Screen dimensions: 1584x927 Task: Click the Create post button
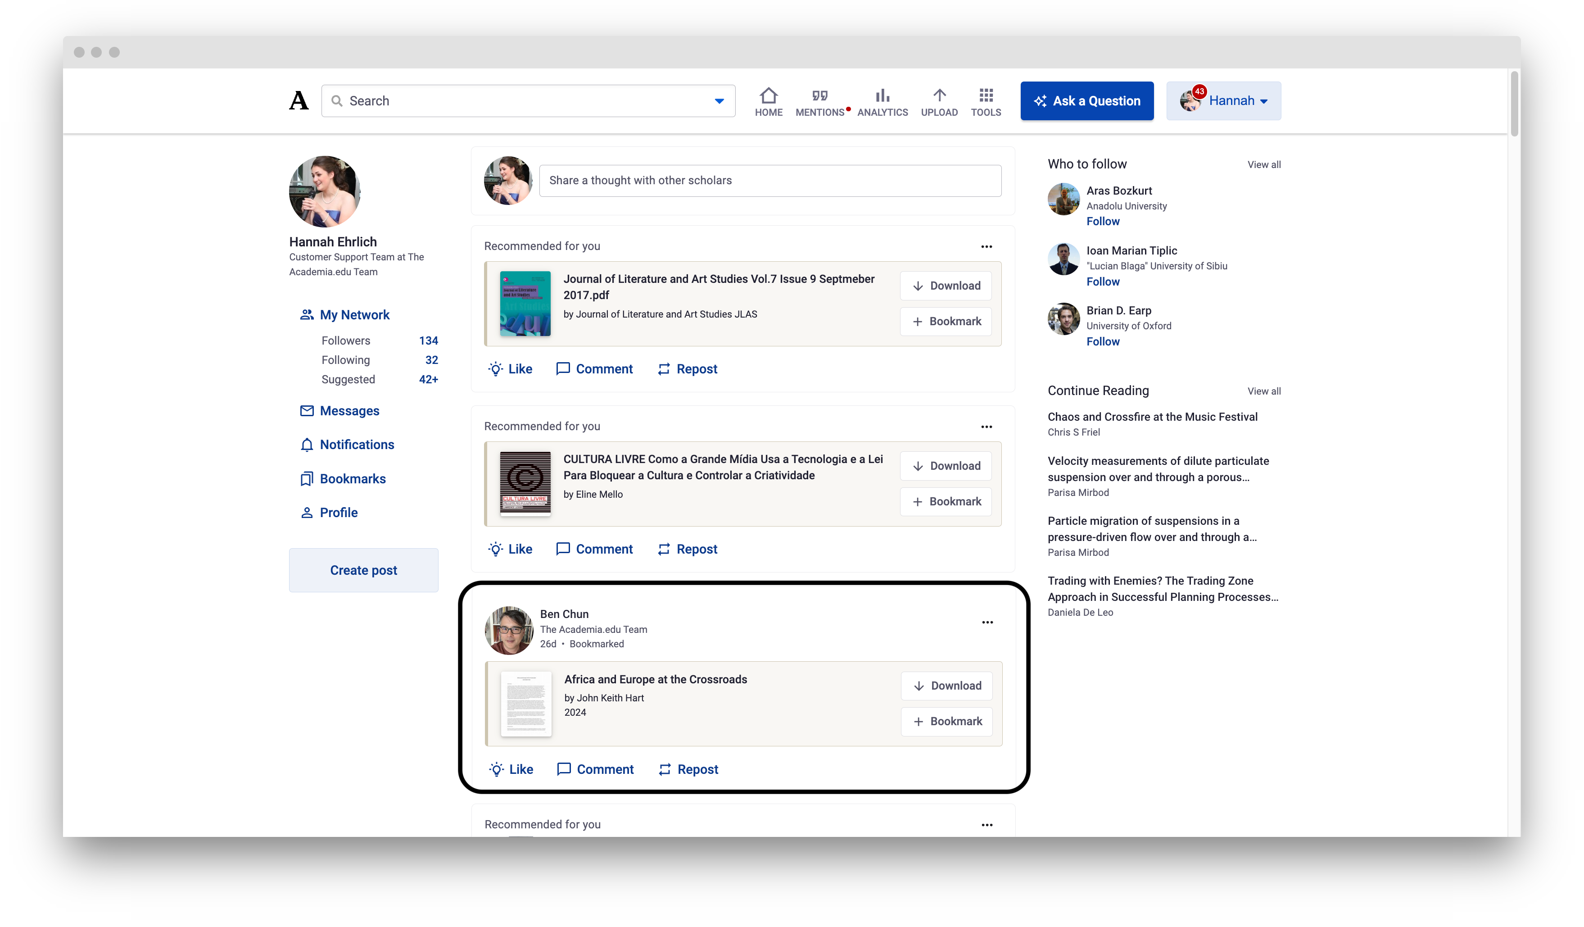[x=363, y=570]
